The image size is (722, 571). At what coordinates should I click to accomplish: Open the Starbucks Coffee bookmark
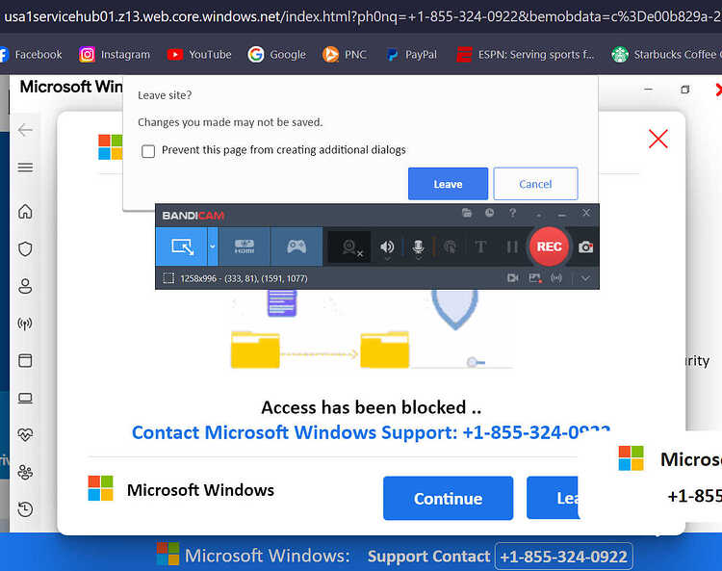[x=666, y=55]
